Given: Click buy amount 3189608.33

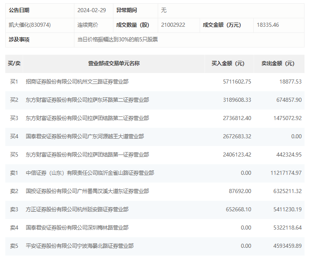Looking at the screenshot, I should [x=237, y=100].
